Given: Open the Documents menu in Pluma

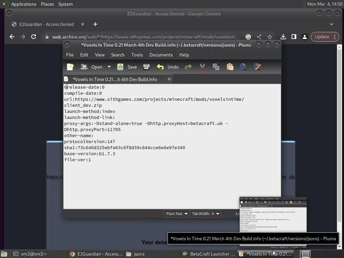Looking at the screenshot, I should click(161, 55).
